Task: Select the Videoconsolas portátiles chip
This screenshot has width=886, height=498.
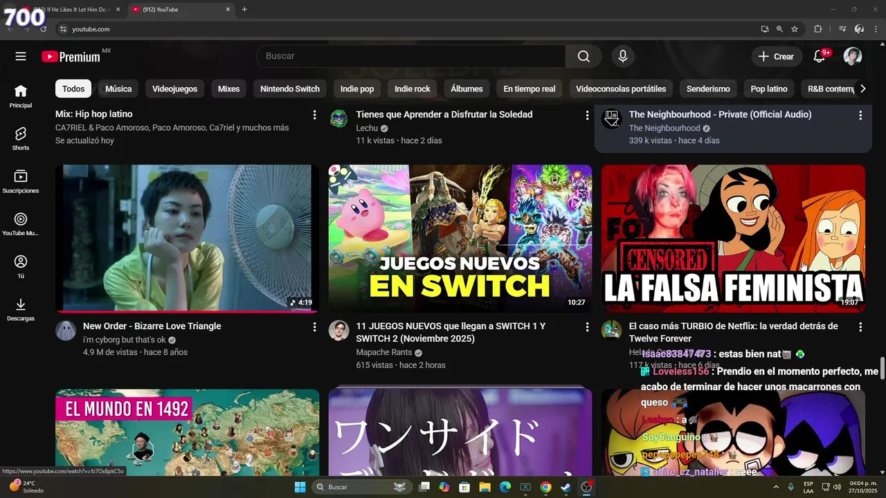Action: tap(621, 89)
